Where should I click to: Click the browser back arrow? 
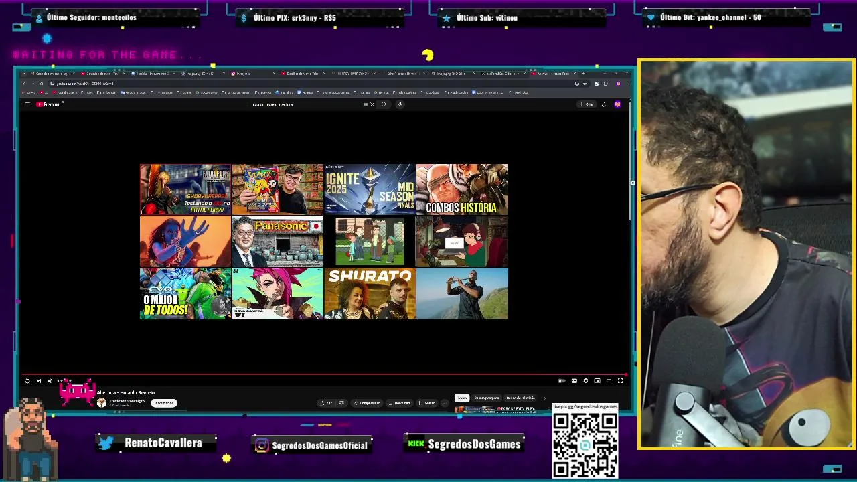(24, 84)
